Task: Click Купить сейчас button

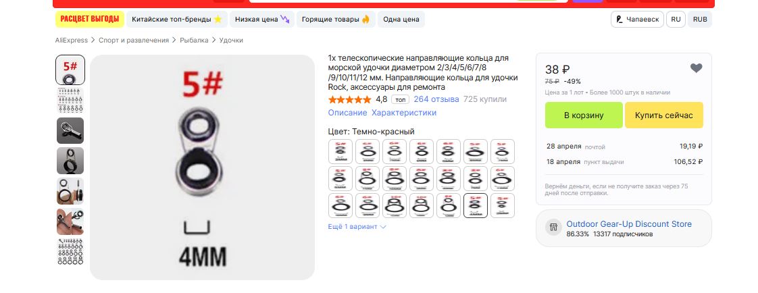Action: click(663, 115)
